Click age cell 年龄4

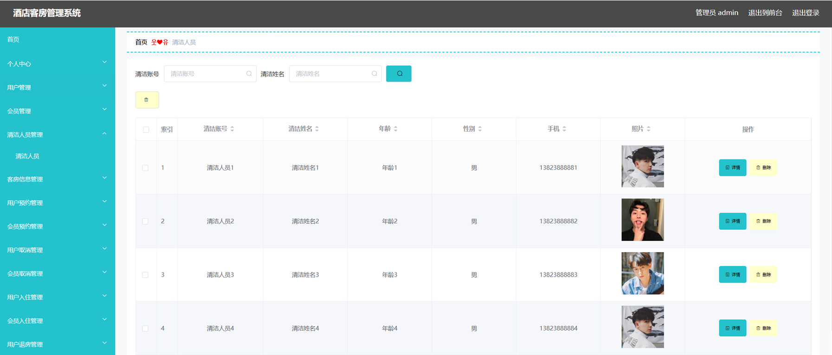(x=390, y=329)
